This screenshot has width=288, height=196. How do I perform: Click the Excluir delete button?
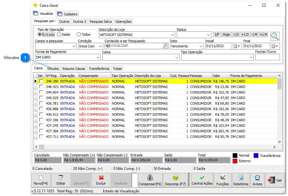(x=101, y=180)
